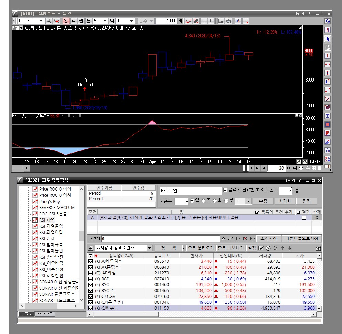Click the eraser icon beside condition formula

(x=231, y=238)
